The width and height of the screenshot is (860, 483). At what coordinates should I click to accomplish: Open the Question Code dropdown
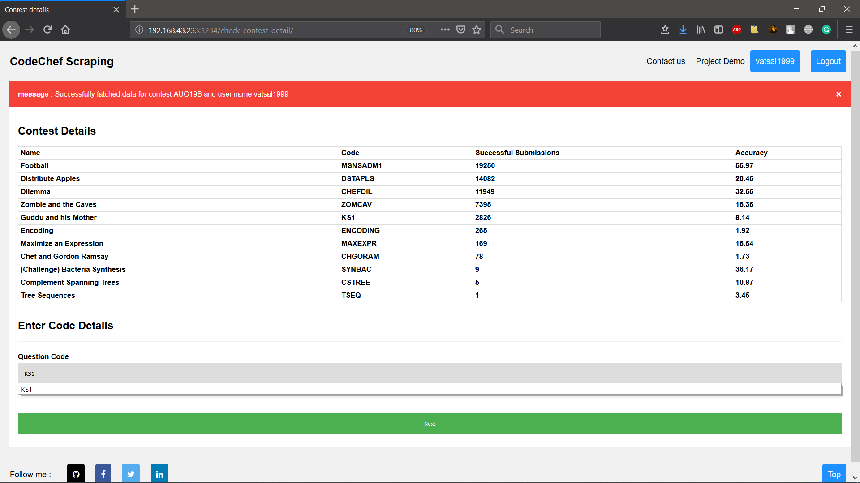[x=429, y=373]
